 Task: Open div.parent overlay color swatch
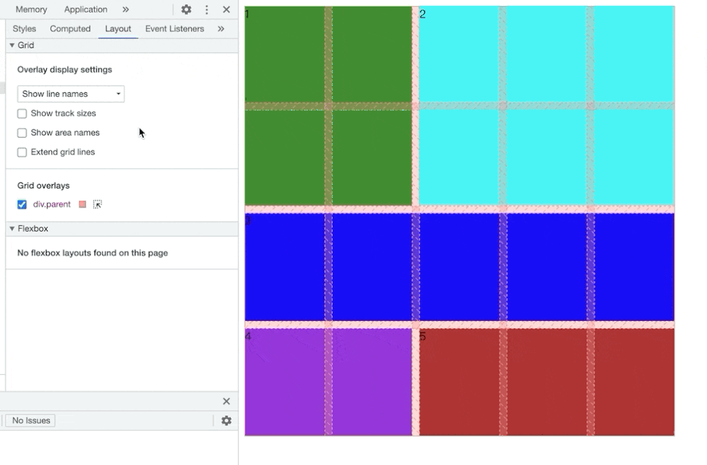pyautogui.click(x=82, y=204)
